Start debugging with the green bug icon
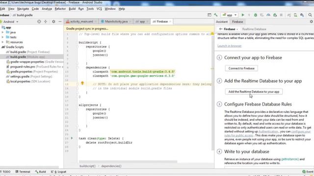The width and height of the screenshot is (314, 176). pyautogui.click(x=256, y=15)
